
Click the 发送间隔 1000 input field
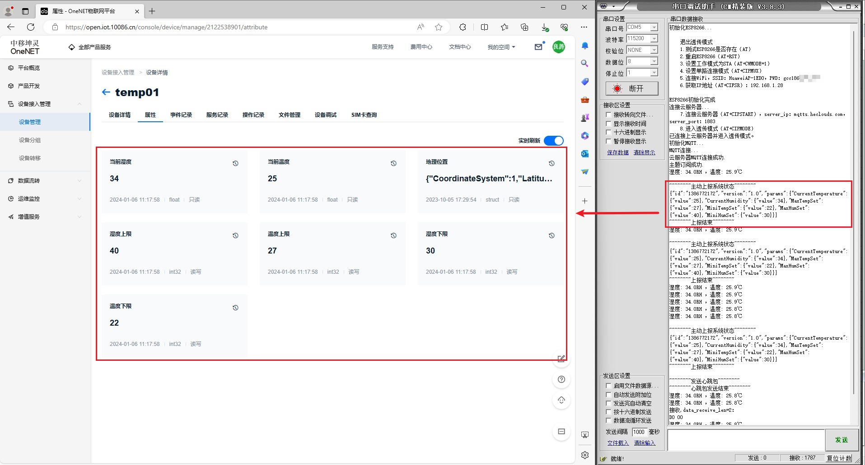[x=640, y=432]
